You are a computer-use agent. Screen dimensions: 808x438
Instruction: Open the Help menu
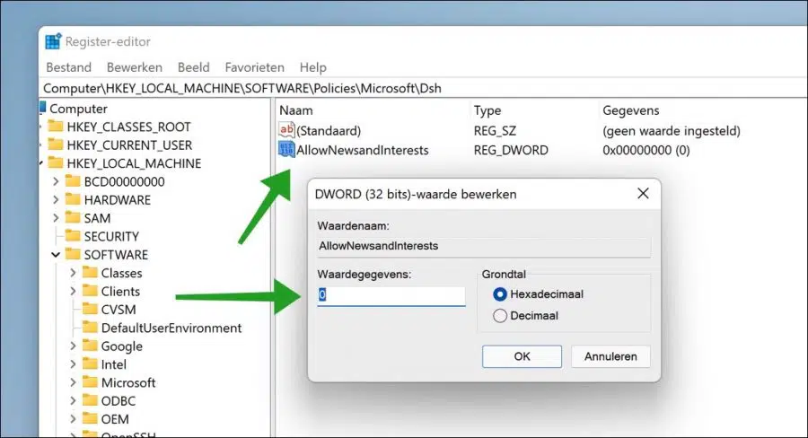click(x=312, y=67)
